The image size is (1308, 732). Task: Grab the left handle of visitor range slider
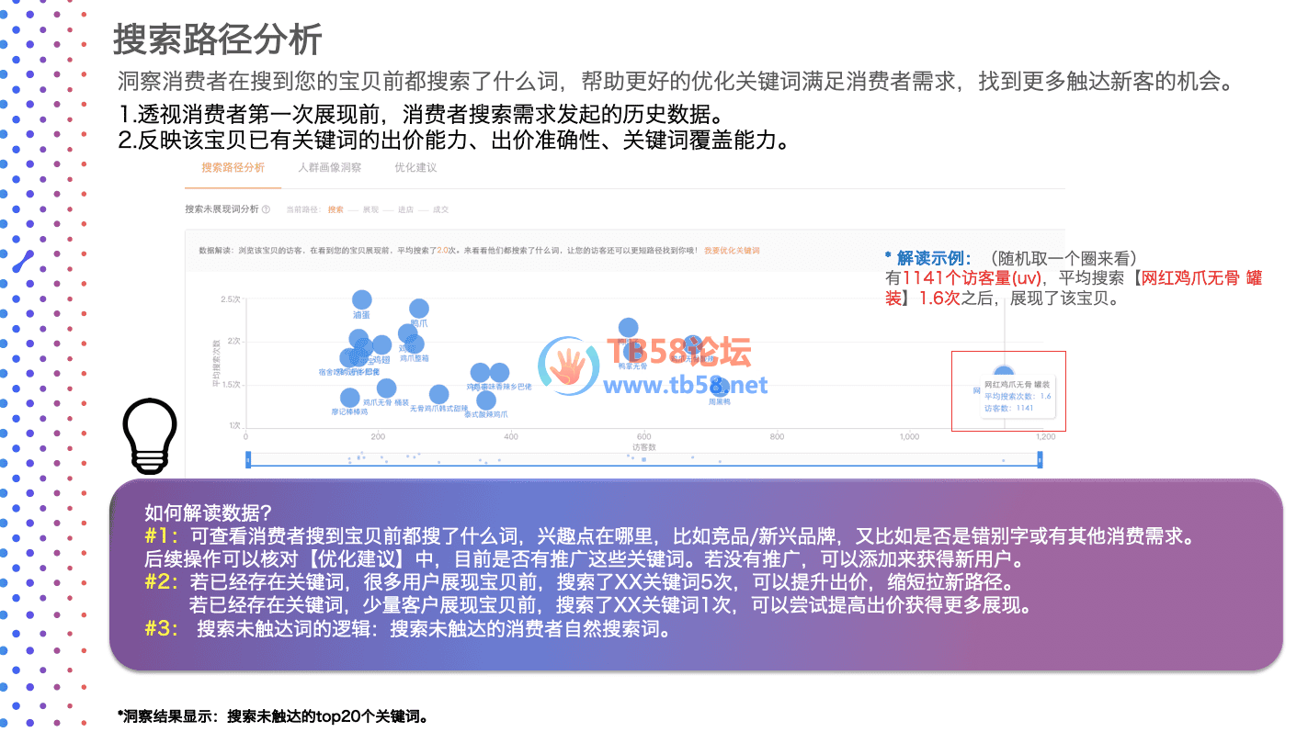pyautogui.click(x=248, y=460)
